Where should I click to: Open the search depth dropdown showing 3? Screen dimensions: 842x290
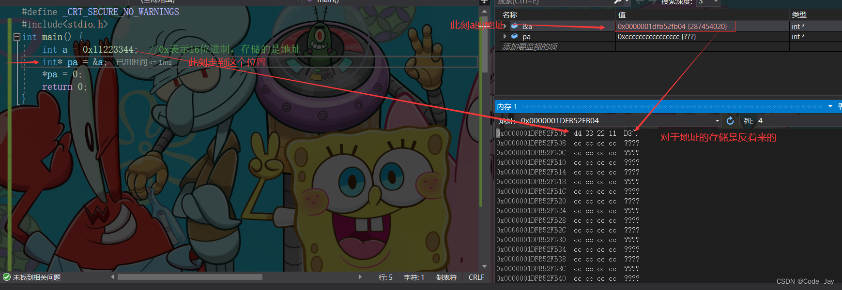[716, 2]
